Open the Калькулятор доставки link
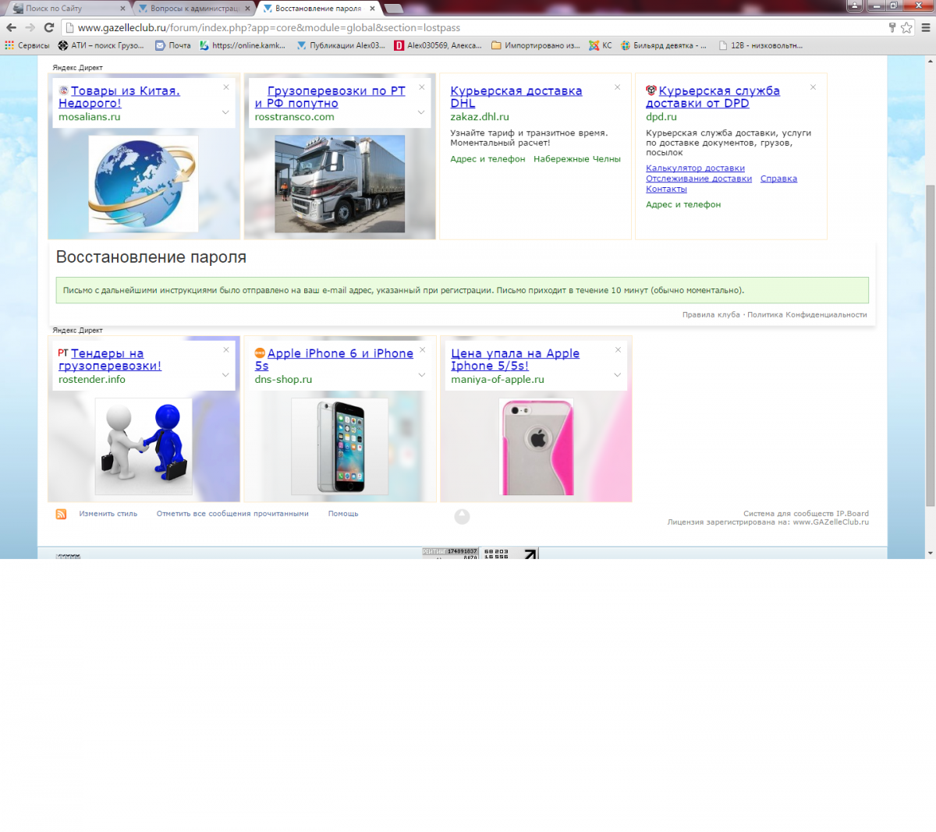 [x=695, y=168]
